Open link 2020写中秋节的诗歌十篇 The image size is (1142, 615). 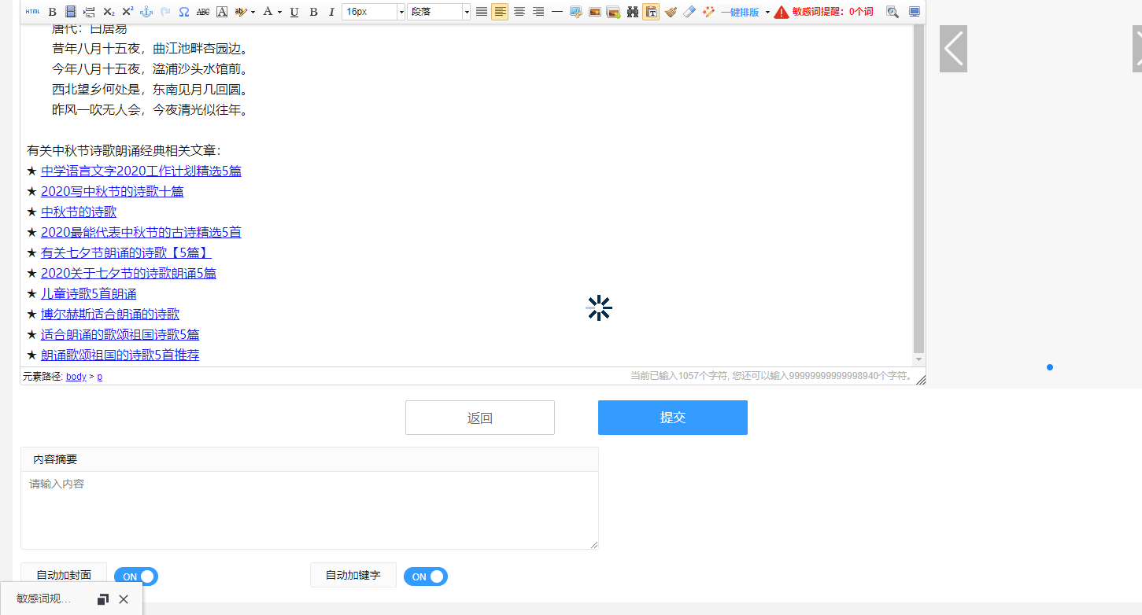point(112,191)
